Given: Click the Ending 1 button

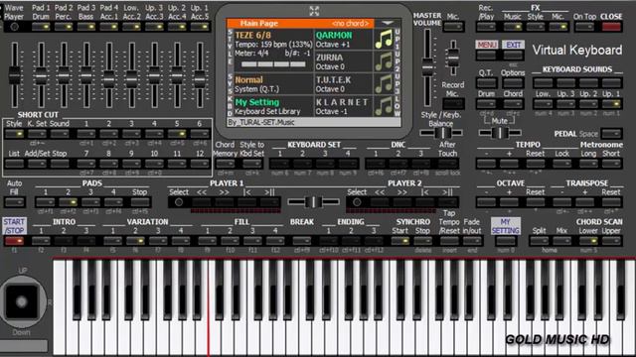Looking at the screenshot, I should point(329,241).
